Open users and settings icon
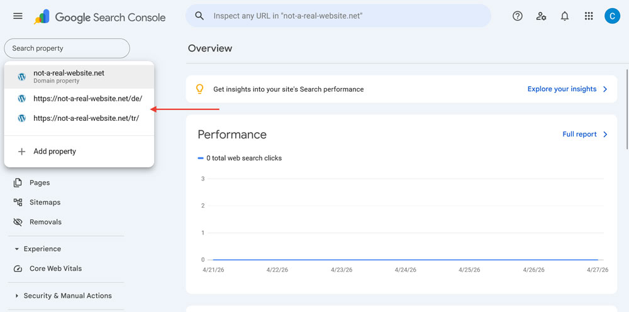 (x=541, y=16)
